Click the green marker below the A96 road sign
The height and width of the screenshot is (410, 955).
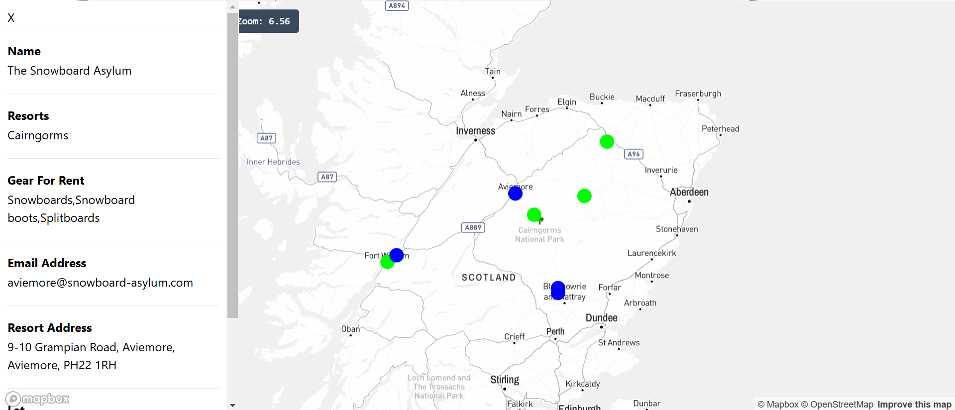coord(607,142)
